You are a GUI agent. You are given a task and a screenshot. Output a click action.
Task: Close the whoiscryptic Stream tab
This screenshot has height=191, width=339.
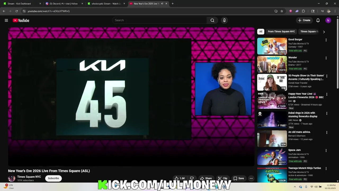pos(124,4)
